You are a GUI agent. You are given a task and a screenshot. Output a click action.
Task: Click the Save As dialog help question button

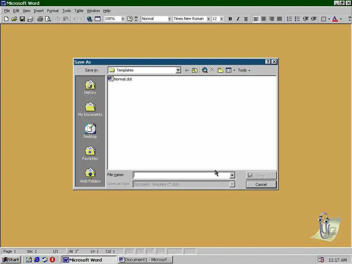268,62
